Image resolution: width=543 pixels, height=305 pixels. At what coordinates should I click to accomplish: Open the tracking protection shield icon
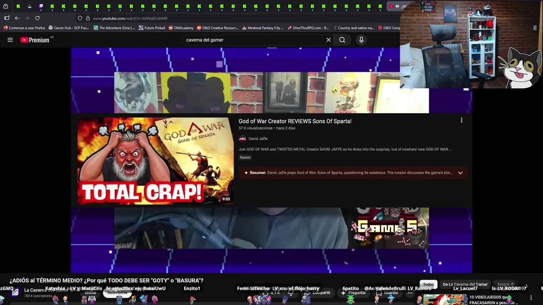click(x=80, y=18)
